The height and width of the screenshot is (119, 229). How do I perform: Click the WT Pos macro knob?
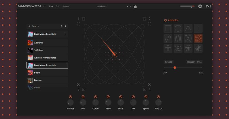pyautogui.click(x=70, y=103)
